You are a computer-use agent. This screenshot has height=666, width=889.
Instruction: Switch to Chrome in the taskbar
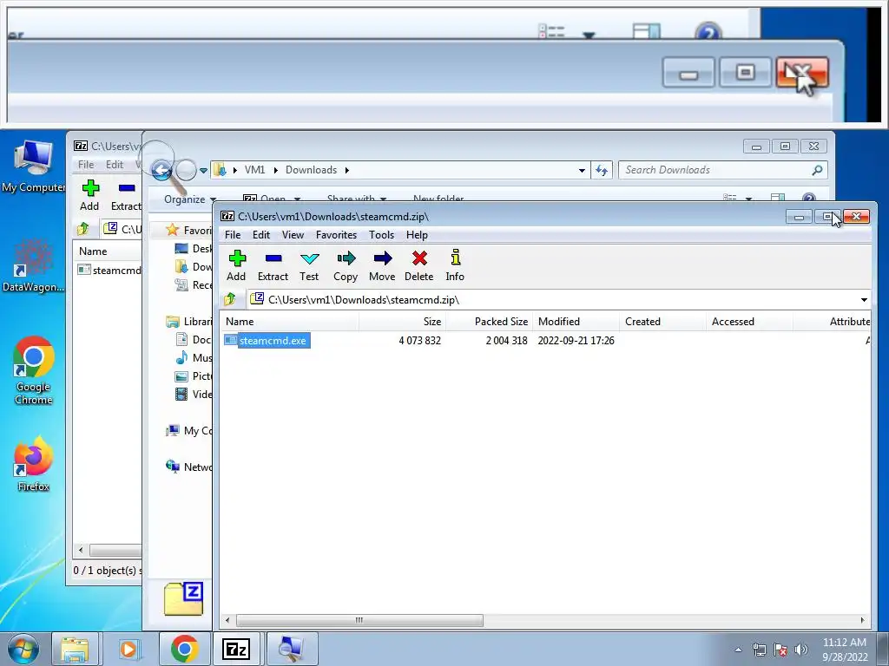[184, 649]
